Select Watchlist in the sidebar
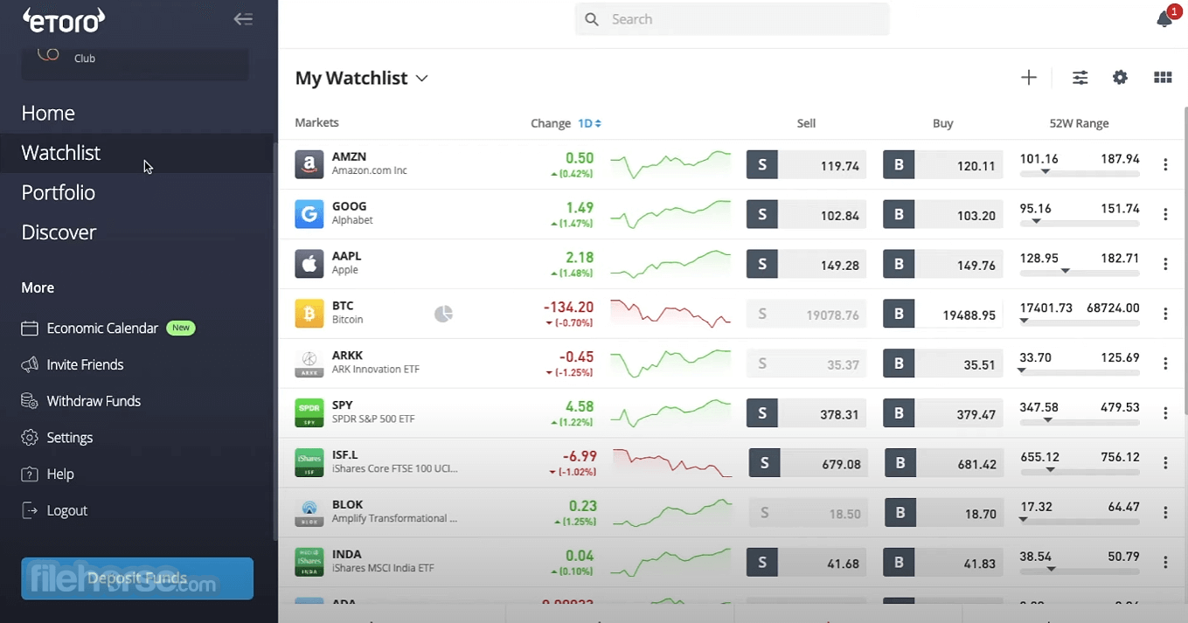This screenshot has width=1188, height=623. (x=61, y=153)
